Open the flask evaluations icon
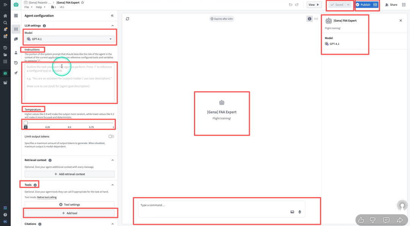The width and height of the screenshot is (410, 226). coord(16,53)
